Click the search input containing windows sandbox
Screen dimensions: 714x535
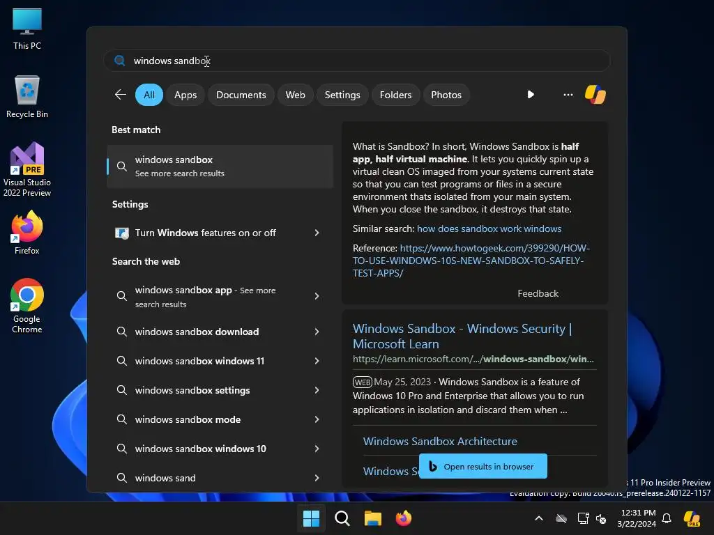coord(356,61)
